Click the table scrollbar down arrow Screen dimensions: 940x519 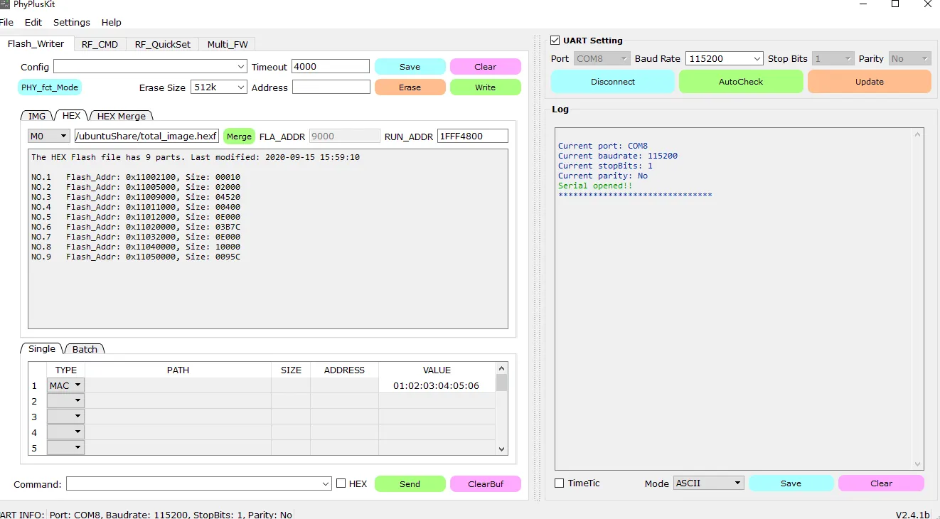click(x=501, y=449)
